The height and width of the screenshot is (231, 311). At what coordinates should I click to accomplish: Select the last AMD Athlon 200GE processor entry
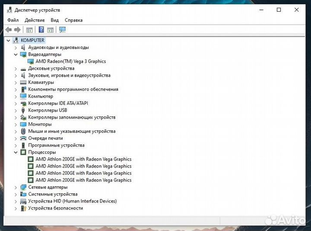coord(83,180)
